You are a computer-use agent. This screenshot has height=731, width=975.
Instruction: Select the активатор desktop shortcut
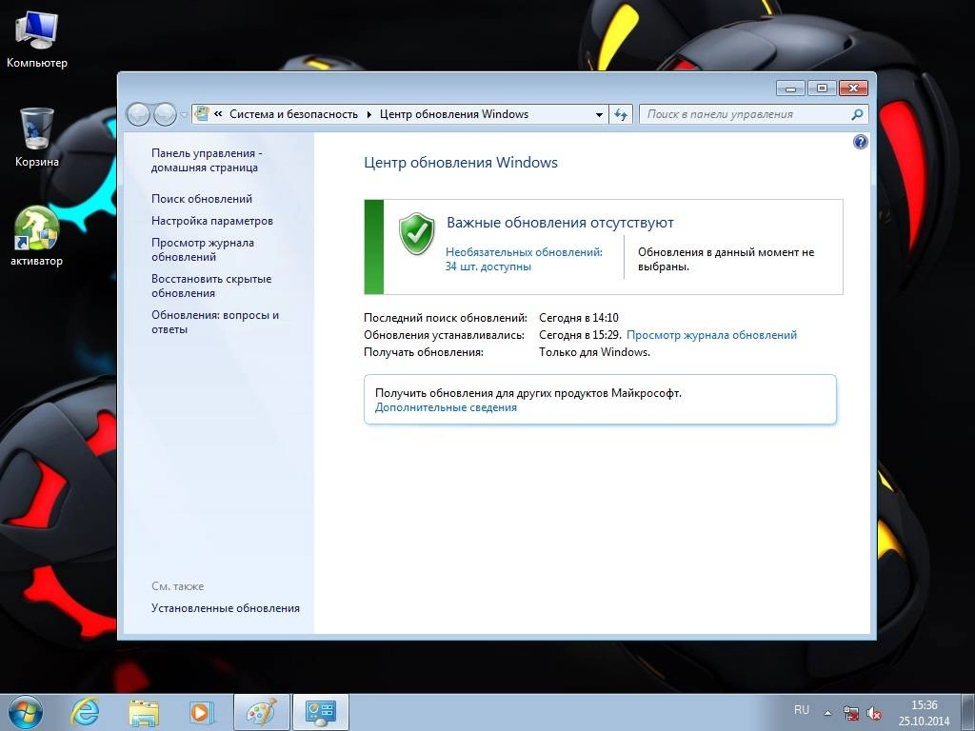click(x=37, y=236)
